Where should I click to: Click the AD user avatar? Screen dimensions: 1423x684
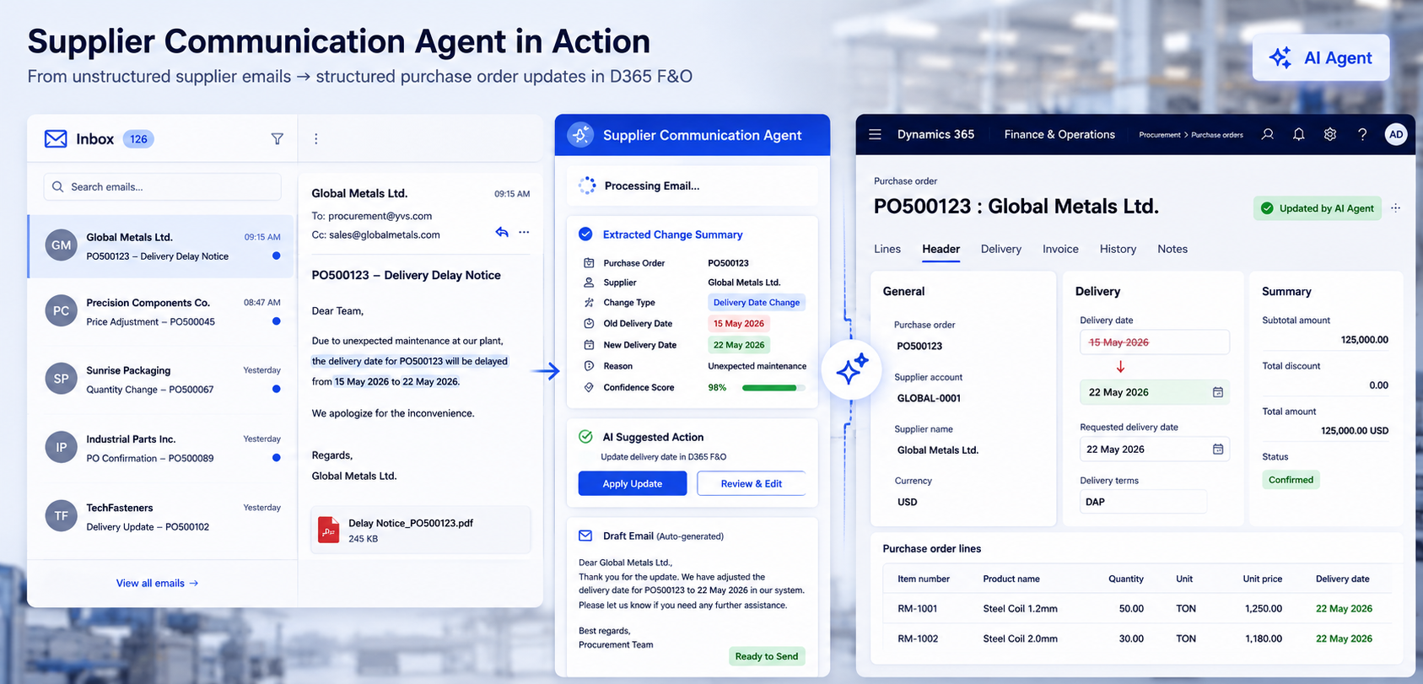pyautogui.click(x=1396, y=134)
